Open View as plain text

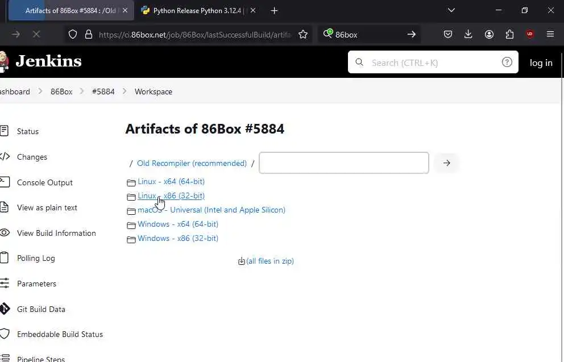click(47, 208)
